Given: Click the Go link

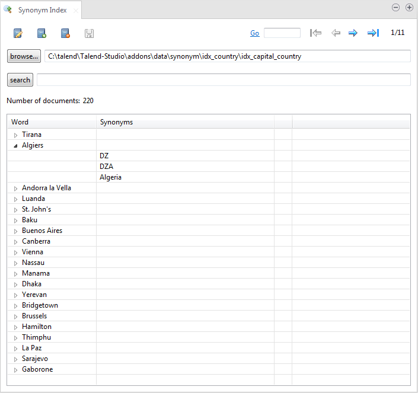Looking at the screenshot, I should coord(254,33).
